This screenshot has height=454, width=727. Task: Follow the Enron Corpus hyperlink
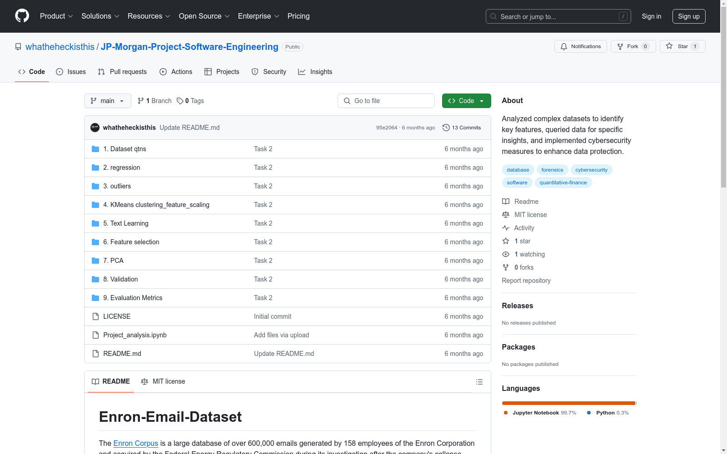[x=135, y=443]
